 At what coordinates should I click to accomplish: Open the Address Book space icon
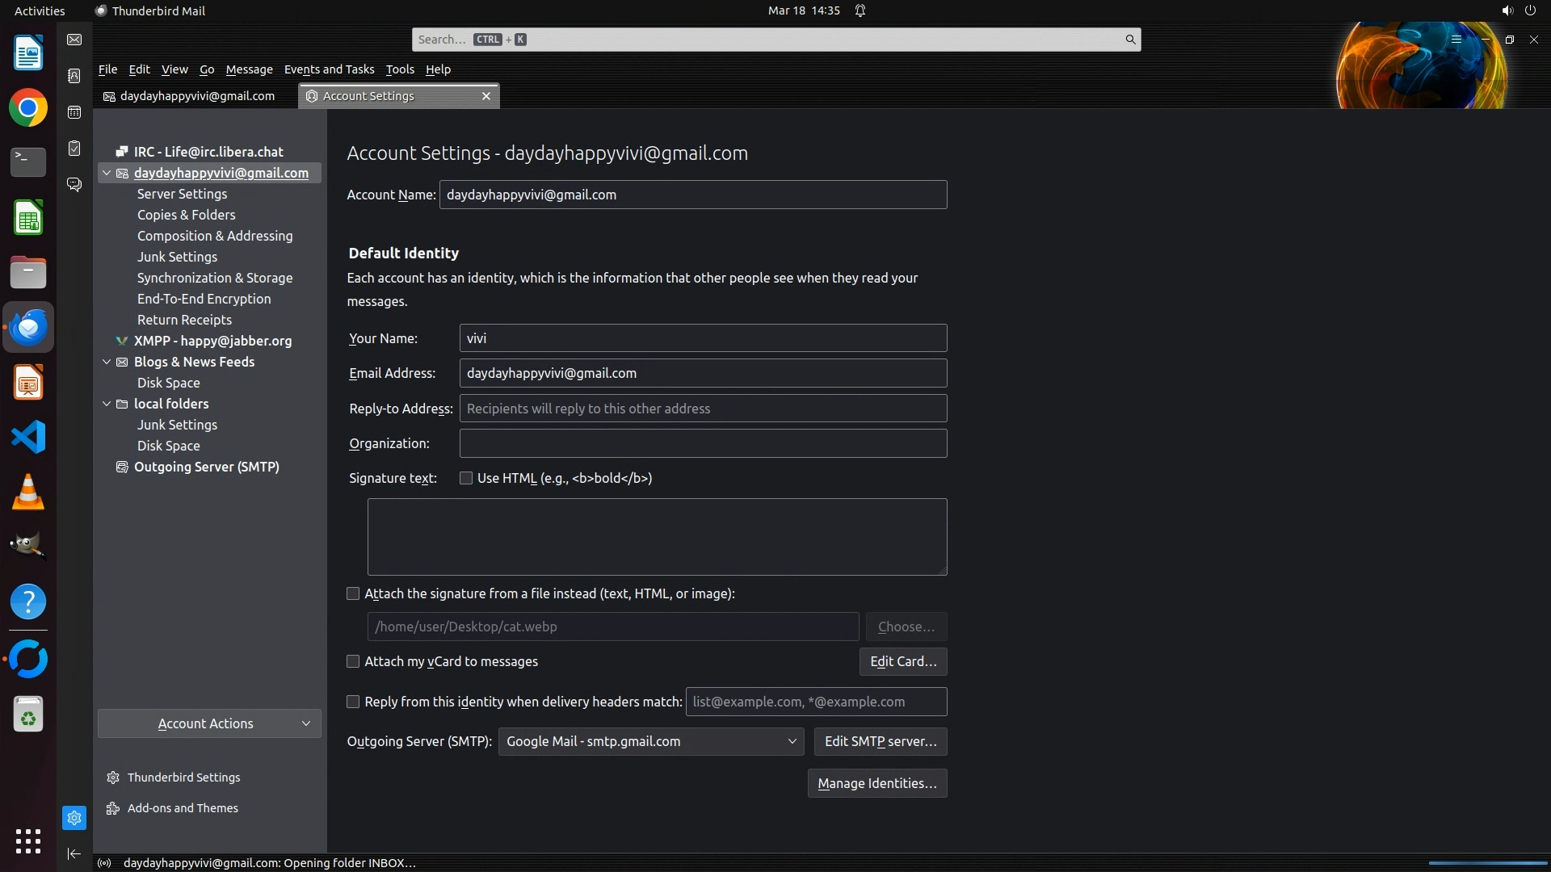74,76
